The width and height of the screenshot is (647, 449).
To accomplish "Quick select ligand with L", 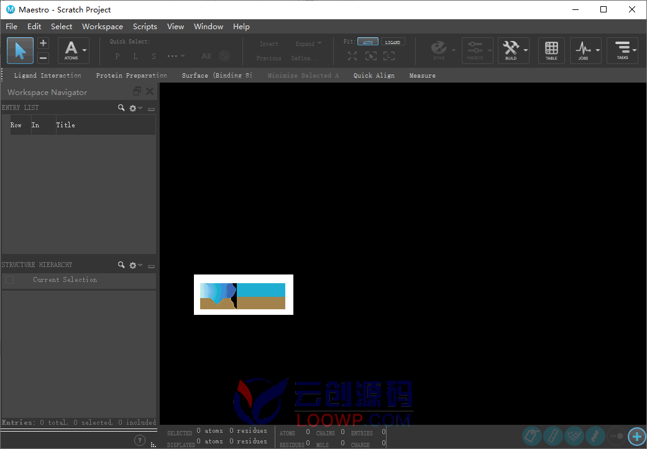I will 135,56.
